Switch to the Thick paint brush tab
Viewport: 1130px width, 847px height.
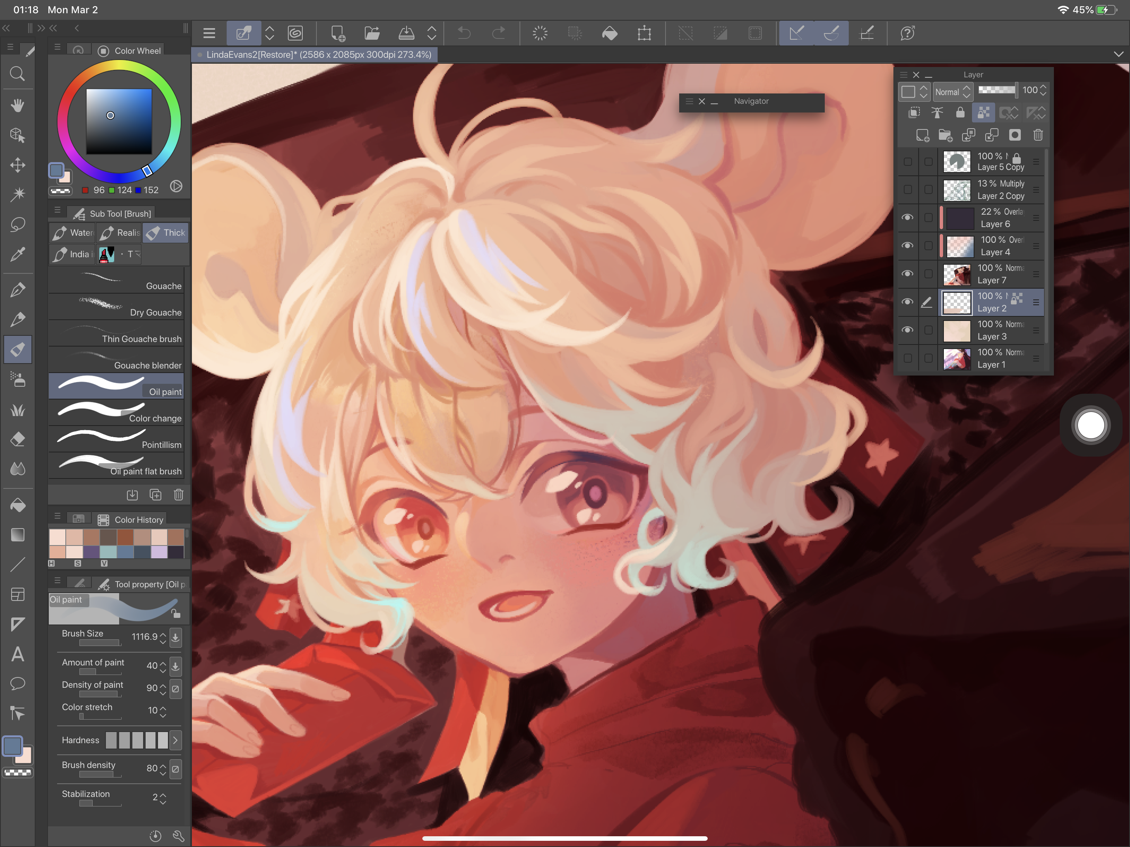coord(166,233)
